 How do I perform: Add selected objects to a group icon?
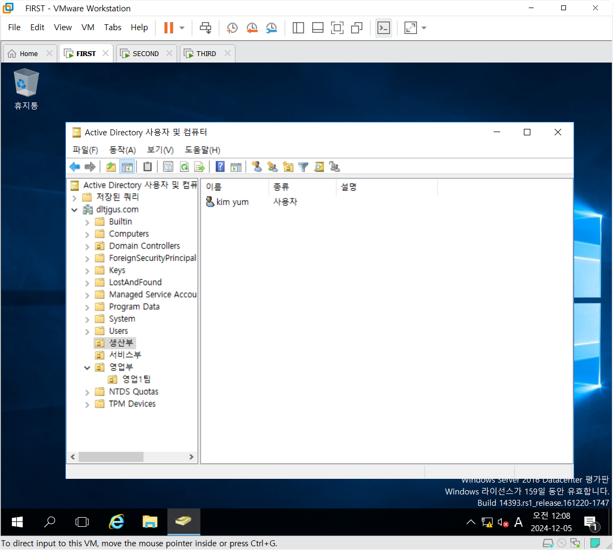tap(335, 167)
